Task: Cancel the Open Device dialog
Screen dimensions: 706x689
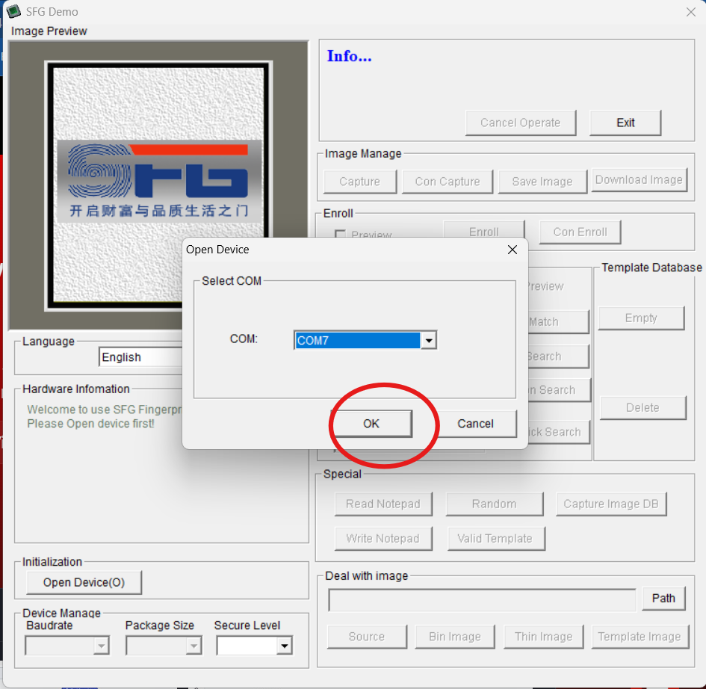Action: (x=475, y=423)
